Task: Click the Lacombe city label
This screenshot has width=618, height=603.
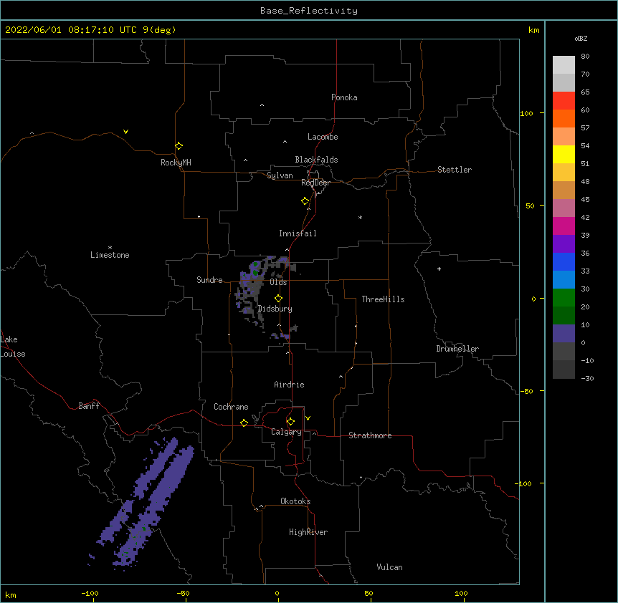Action: (x=323, y=137)
